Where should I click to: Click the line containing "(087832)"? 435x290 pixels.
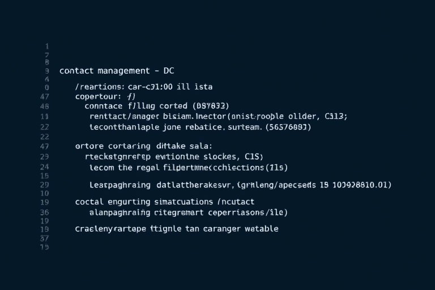coord(156,106)
